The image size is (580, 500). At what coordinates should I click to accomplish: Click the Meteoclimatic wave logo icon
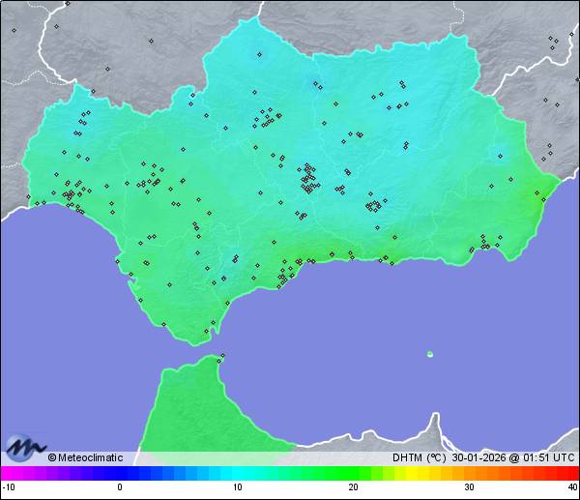coord(24,449)
